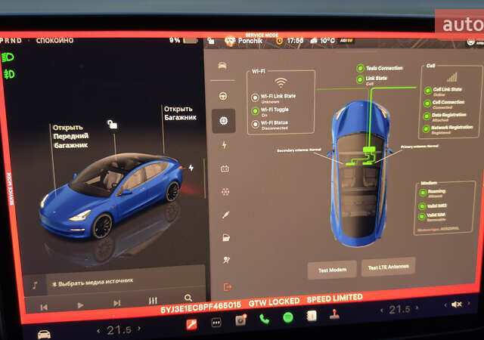Open the Ponchik driver profile
Viewport: 484px width, 340px height.
pos(244,41)
